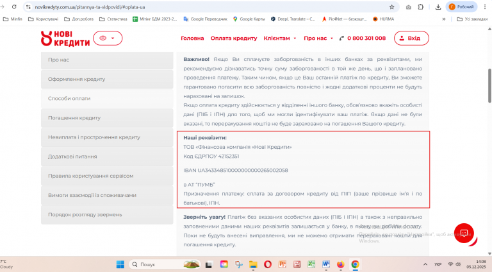The height and width of the screenshot is (272, 492).
Task: Open the red live chat button
Action: point(464,233)
